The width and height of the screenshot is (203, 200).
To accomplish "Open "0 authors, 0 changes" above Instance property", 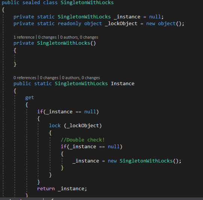I will click(81, 78).
